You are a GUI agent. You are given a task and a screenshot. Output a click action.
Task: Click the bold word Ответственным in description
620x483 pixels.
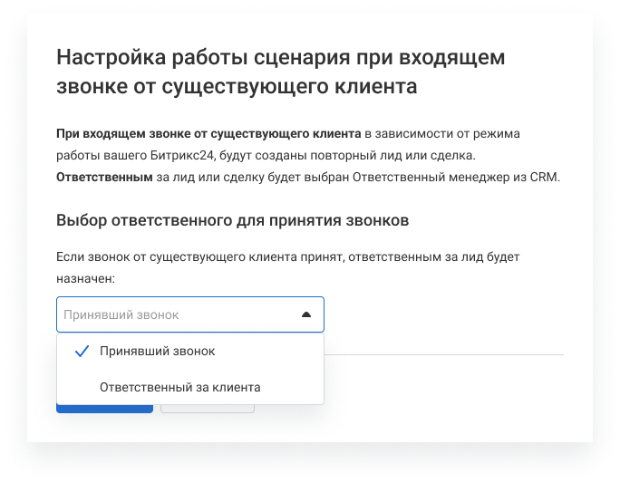coord(104,178)
